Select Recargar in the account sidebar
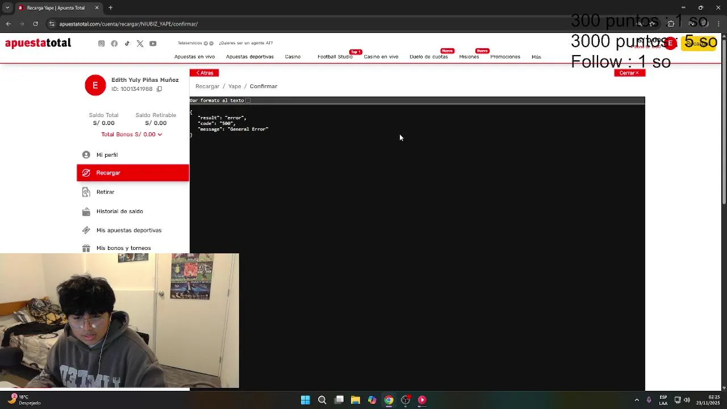727x409 pixels. [133, 173]
